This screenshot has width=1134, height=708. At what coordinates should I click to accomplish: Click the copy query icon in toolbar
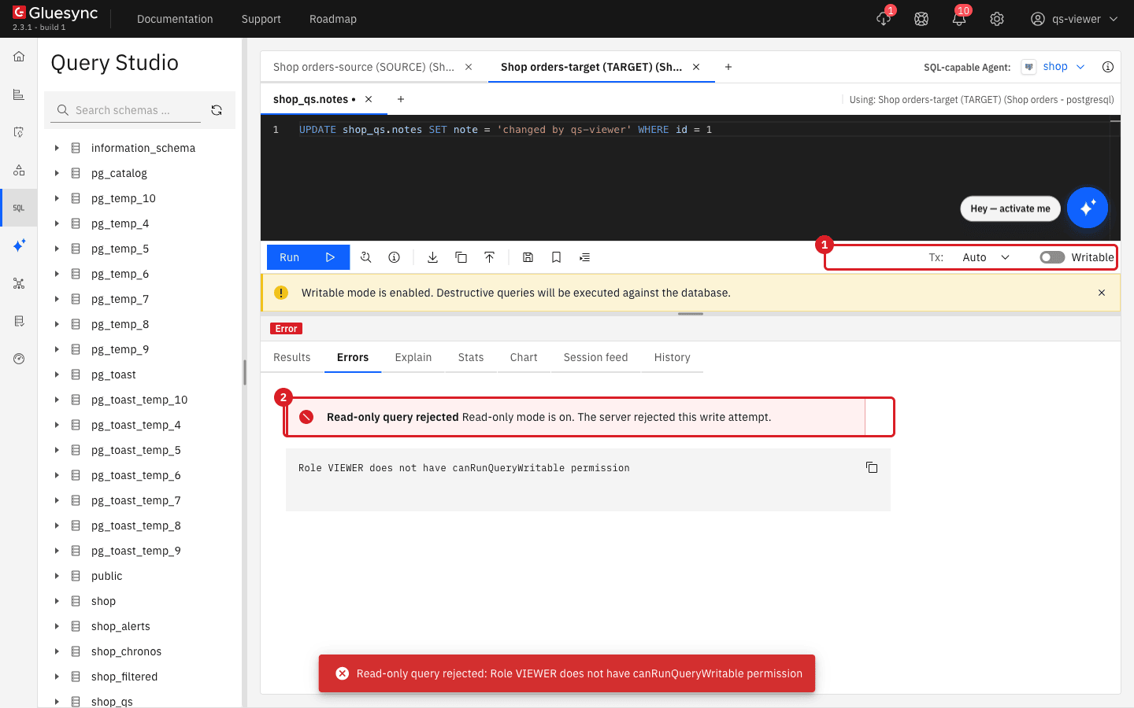tap(461, 257)
